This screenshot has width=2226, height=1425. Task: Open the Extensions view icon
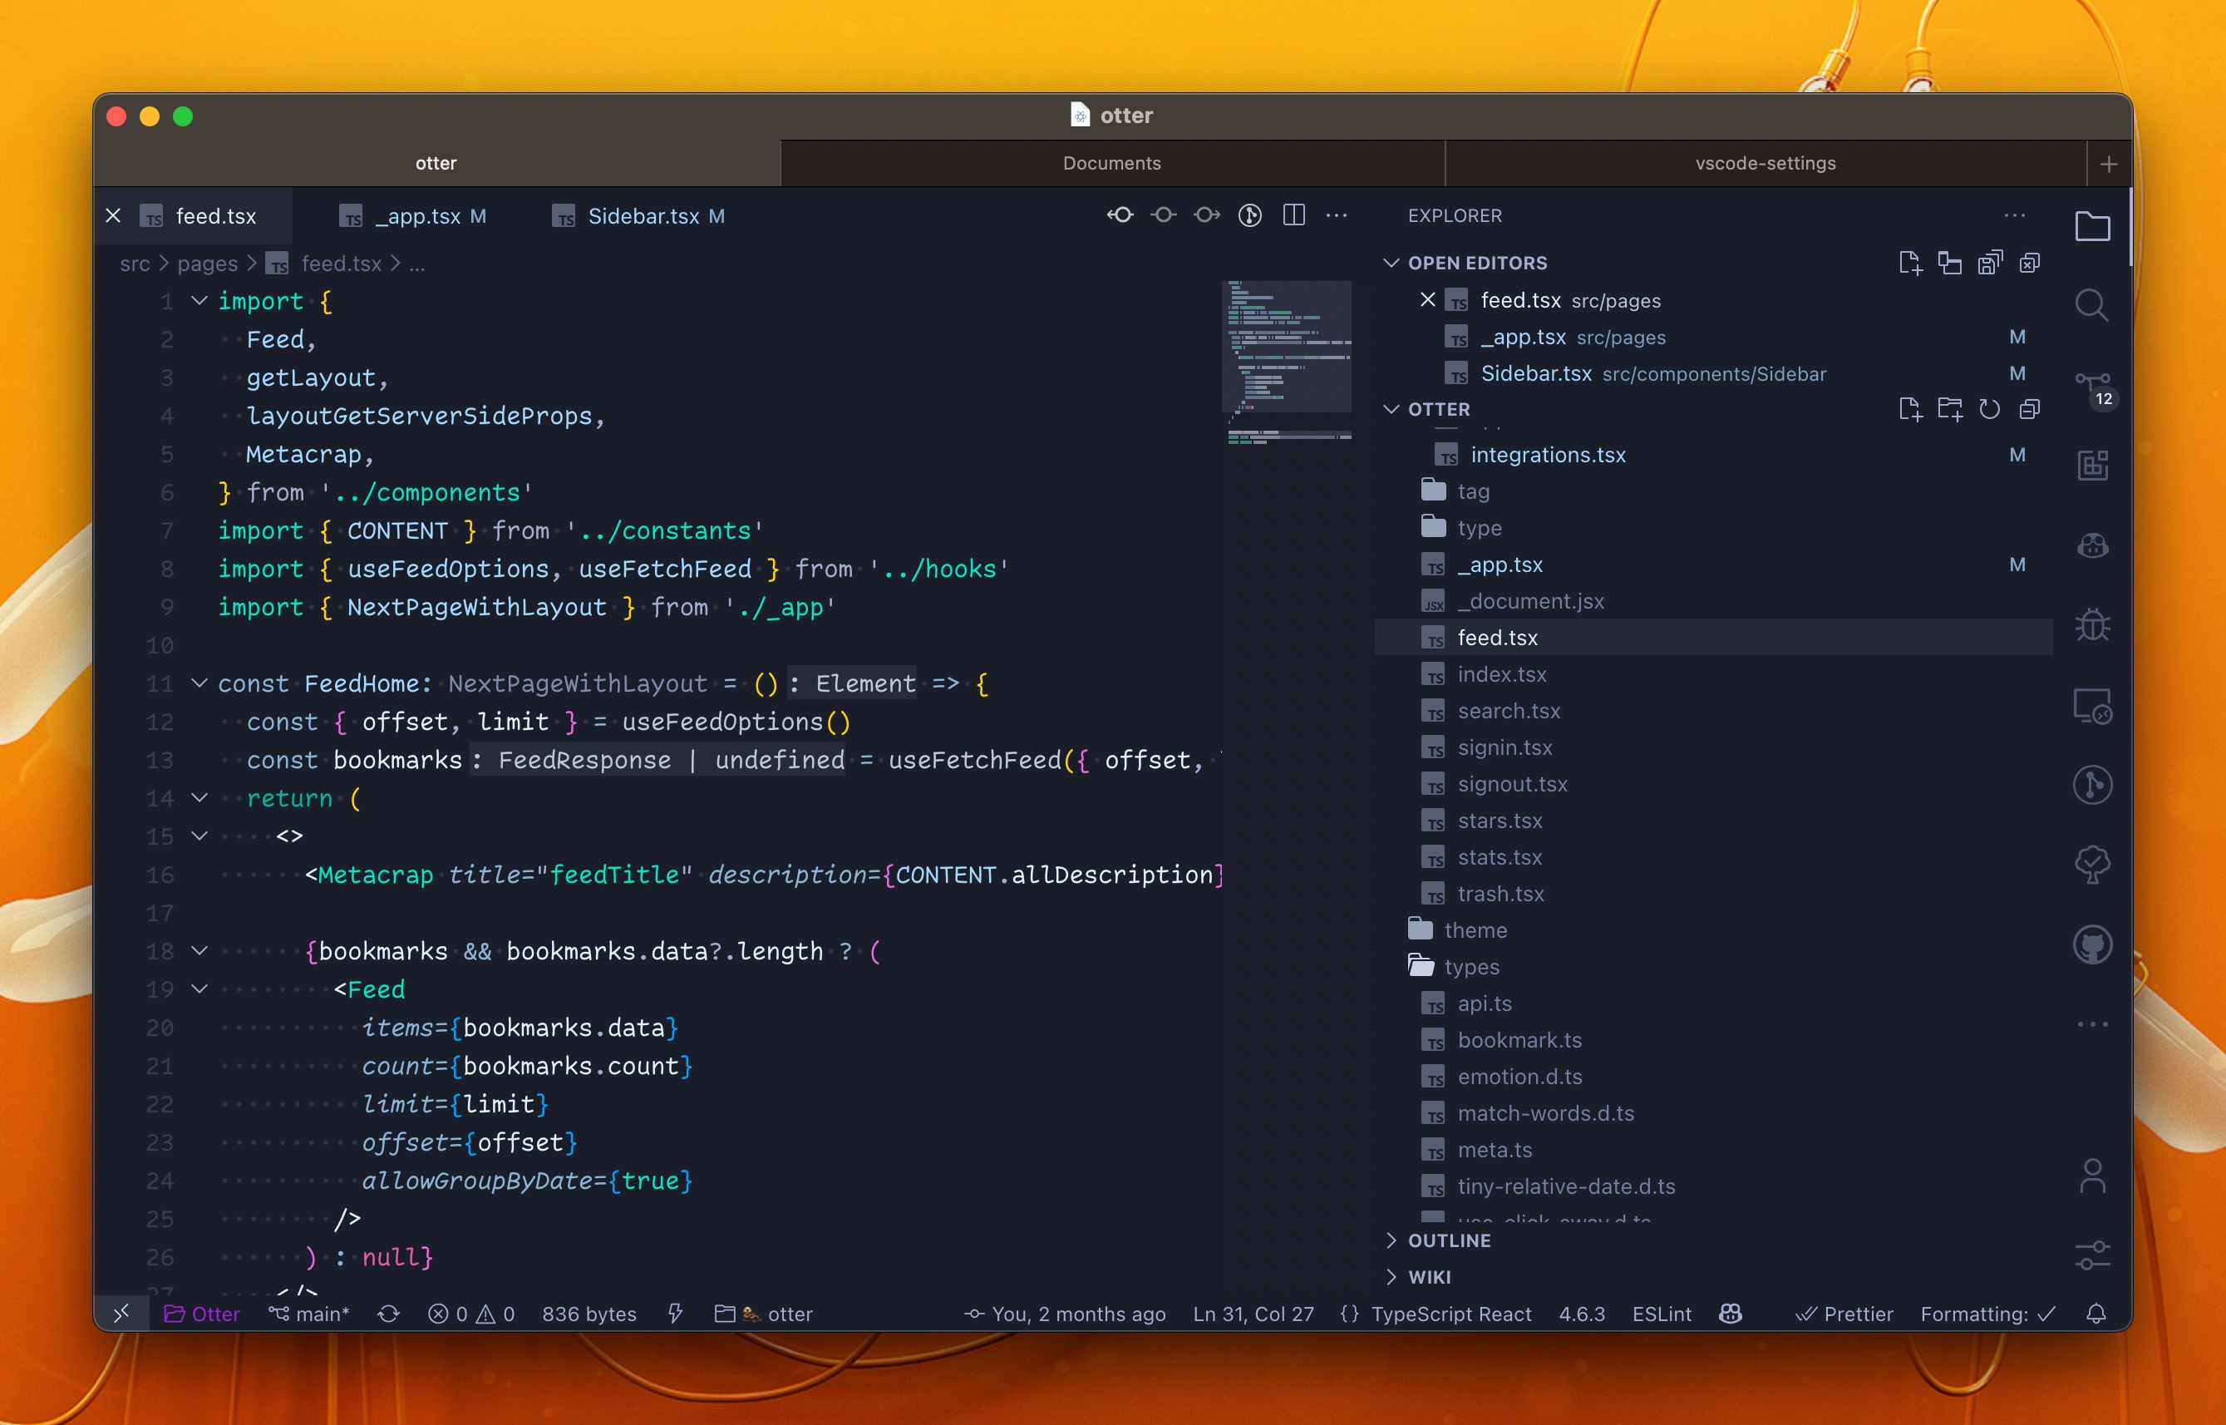[2092, 466]
